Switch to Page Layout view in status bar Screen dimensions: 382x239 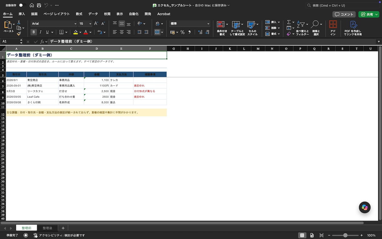[312, 235]
